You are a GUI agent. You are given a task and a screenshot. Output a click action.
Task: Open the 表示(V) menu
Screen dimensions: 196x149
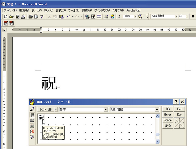[x=37, y=11]
